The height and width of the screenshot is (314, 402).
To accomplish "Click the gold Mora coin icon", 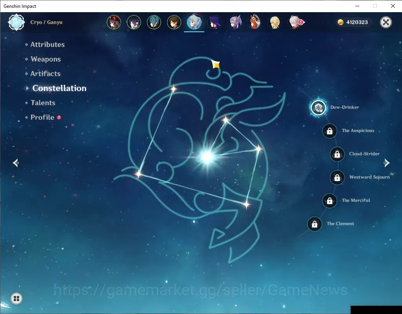I will coord(340,22).
